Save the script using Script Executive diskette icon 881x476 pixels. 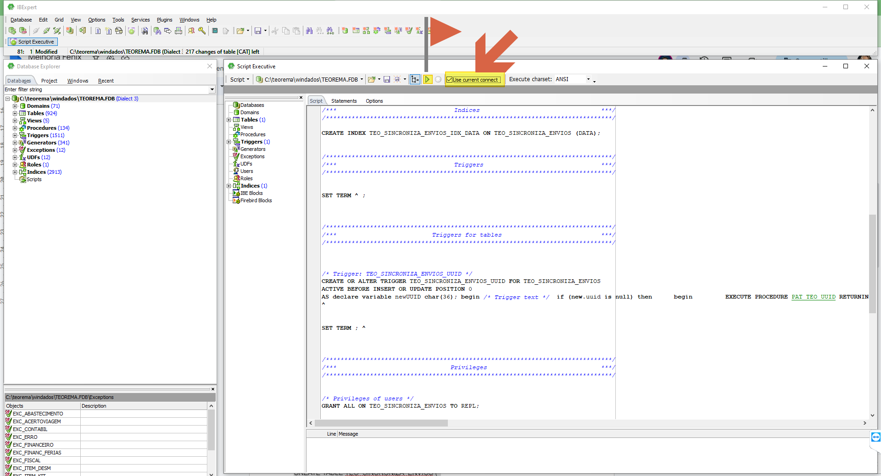(387, 79)
